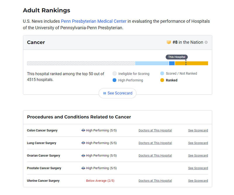Open the Penn Presbyterian Medical Center link

94,21
